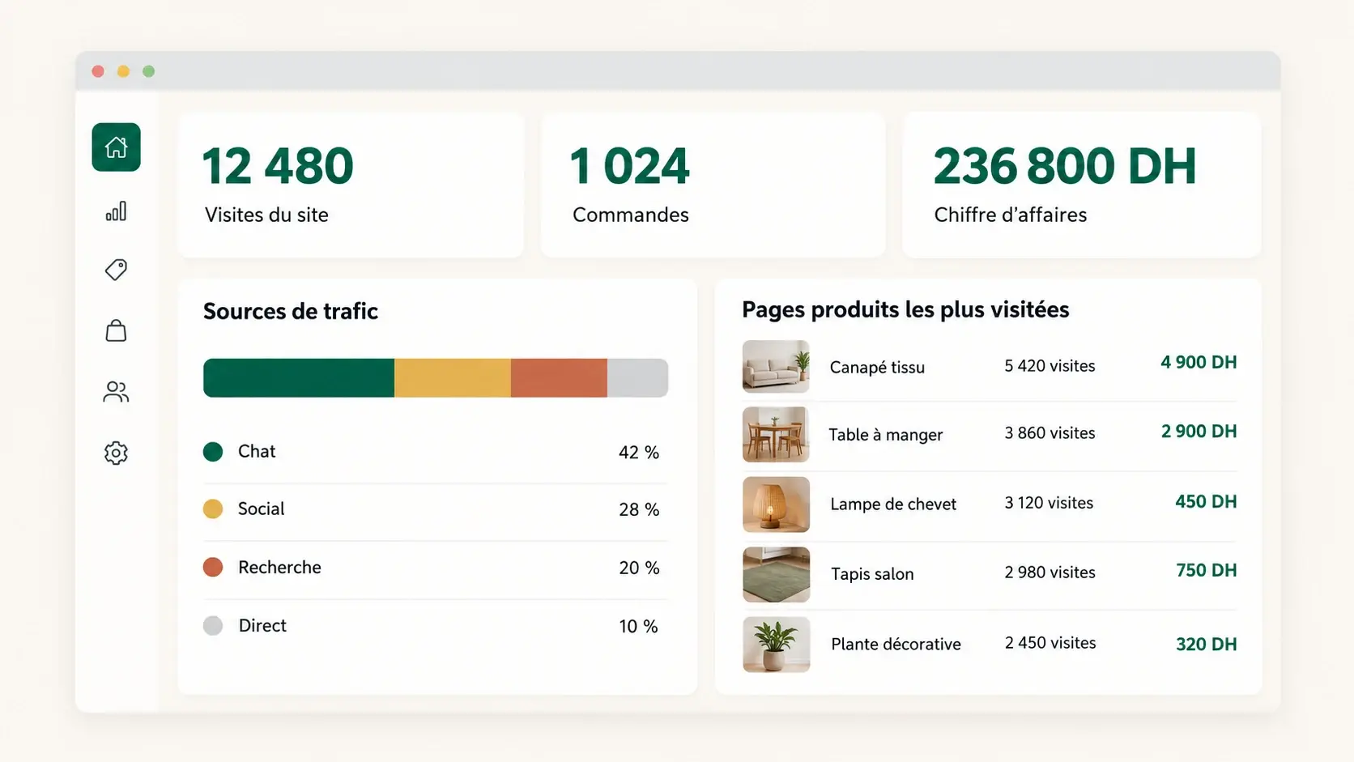Click the 4 900 DH price value

(x=1199, y=362)
